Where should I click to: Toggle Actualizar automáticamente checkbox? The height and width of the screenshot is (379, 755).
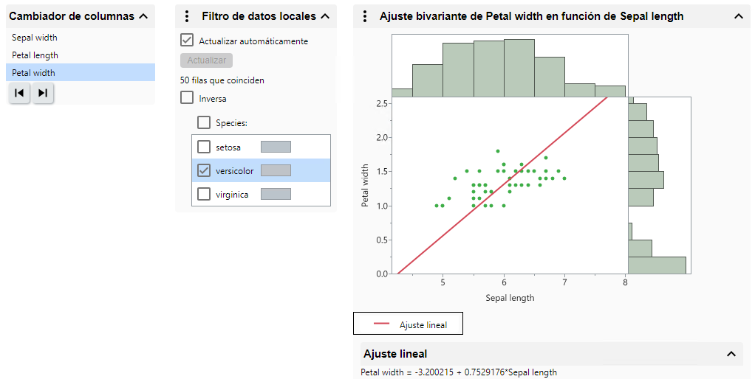pyautogui.click(x=187, y=41)
